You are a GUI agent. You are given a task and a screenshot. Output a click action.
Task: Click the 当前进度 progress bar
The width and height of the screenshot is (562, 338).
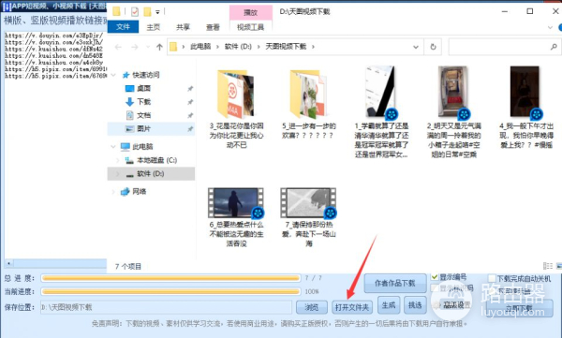point(170,292)
